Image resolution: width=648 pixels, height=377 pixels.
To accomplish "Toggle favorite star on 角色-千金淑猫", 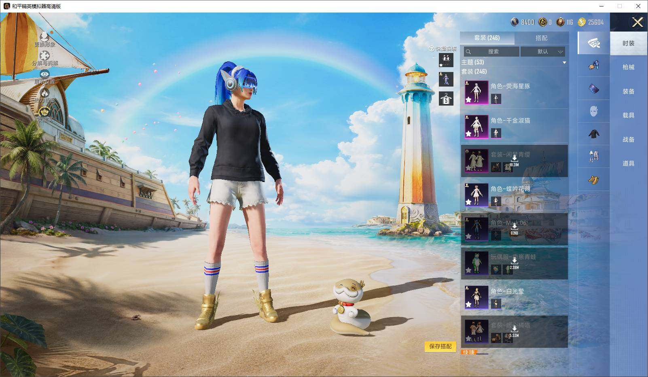I will point(468,134).
